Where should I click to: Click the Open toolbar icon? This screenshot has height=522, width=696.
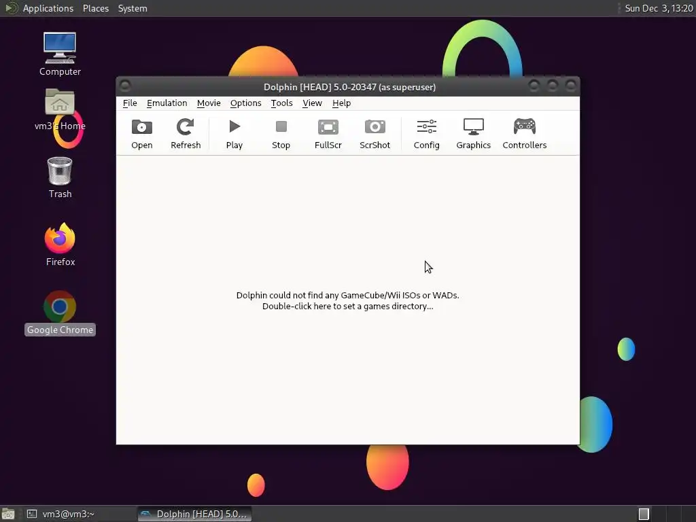(x=141, y=134)
